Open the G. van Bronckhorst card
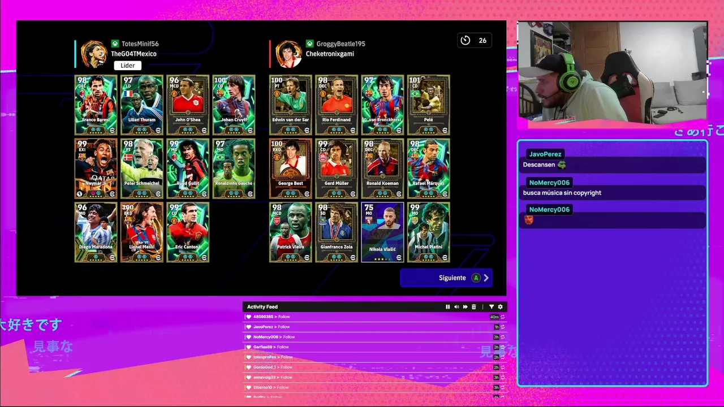This screenshot has width=724, height=407. click(x=383, y=105)
